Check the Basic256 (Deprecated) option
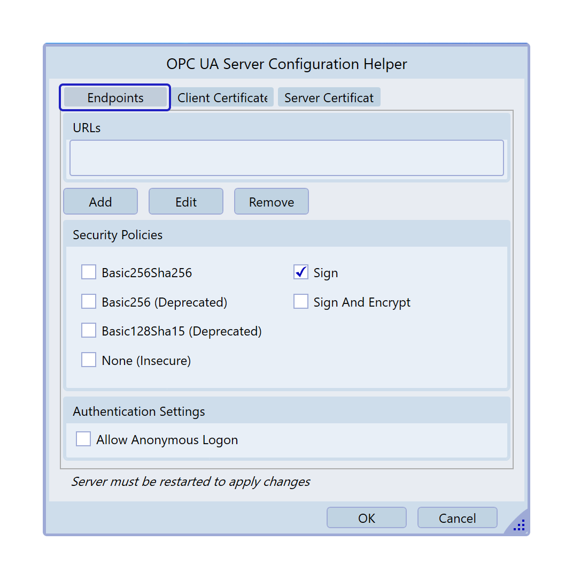The height and width of the screenshot is (579, 573). click(89, 302)
